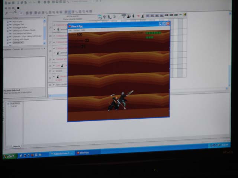Expand the Local Library tree node
Screen dimensions: 238x178
[x=7, y=103]
